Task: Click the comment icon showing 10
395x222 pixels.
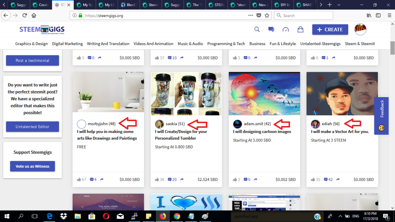Action: pos(170,58)
